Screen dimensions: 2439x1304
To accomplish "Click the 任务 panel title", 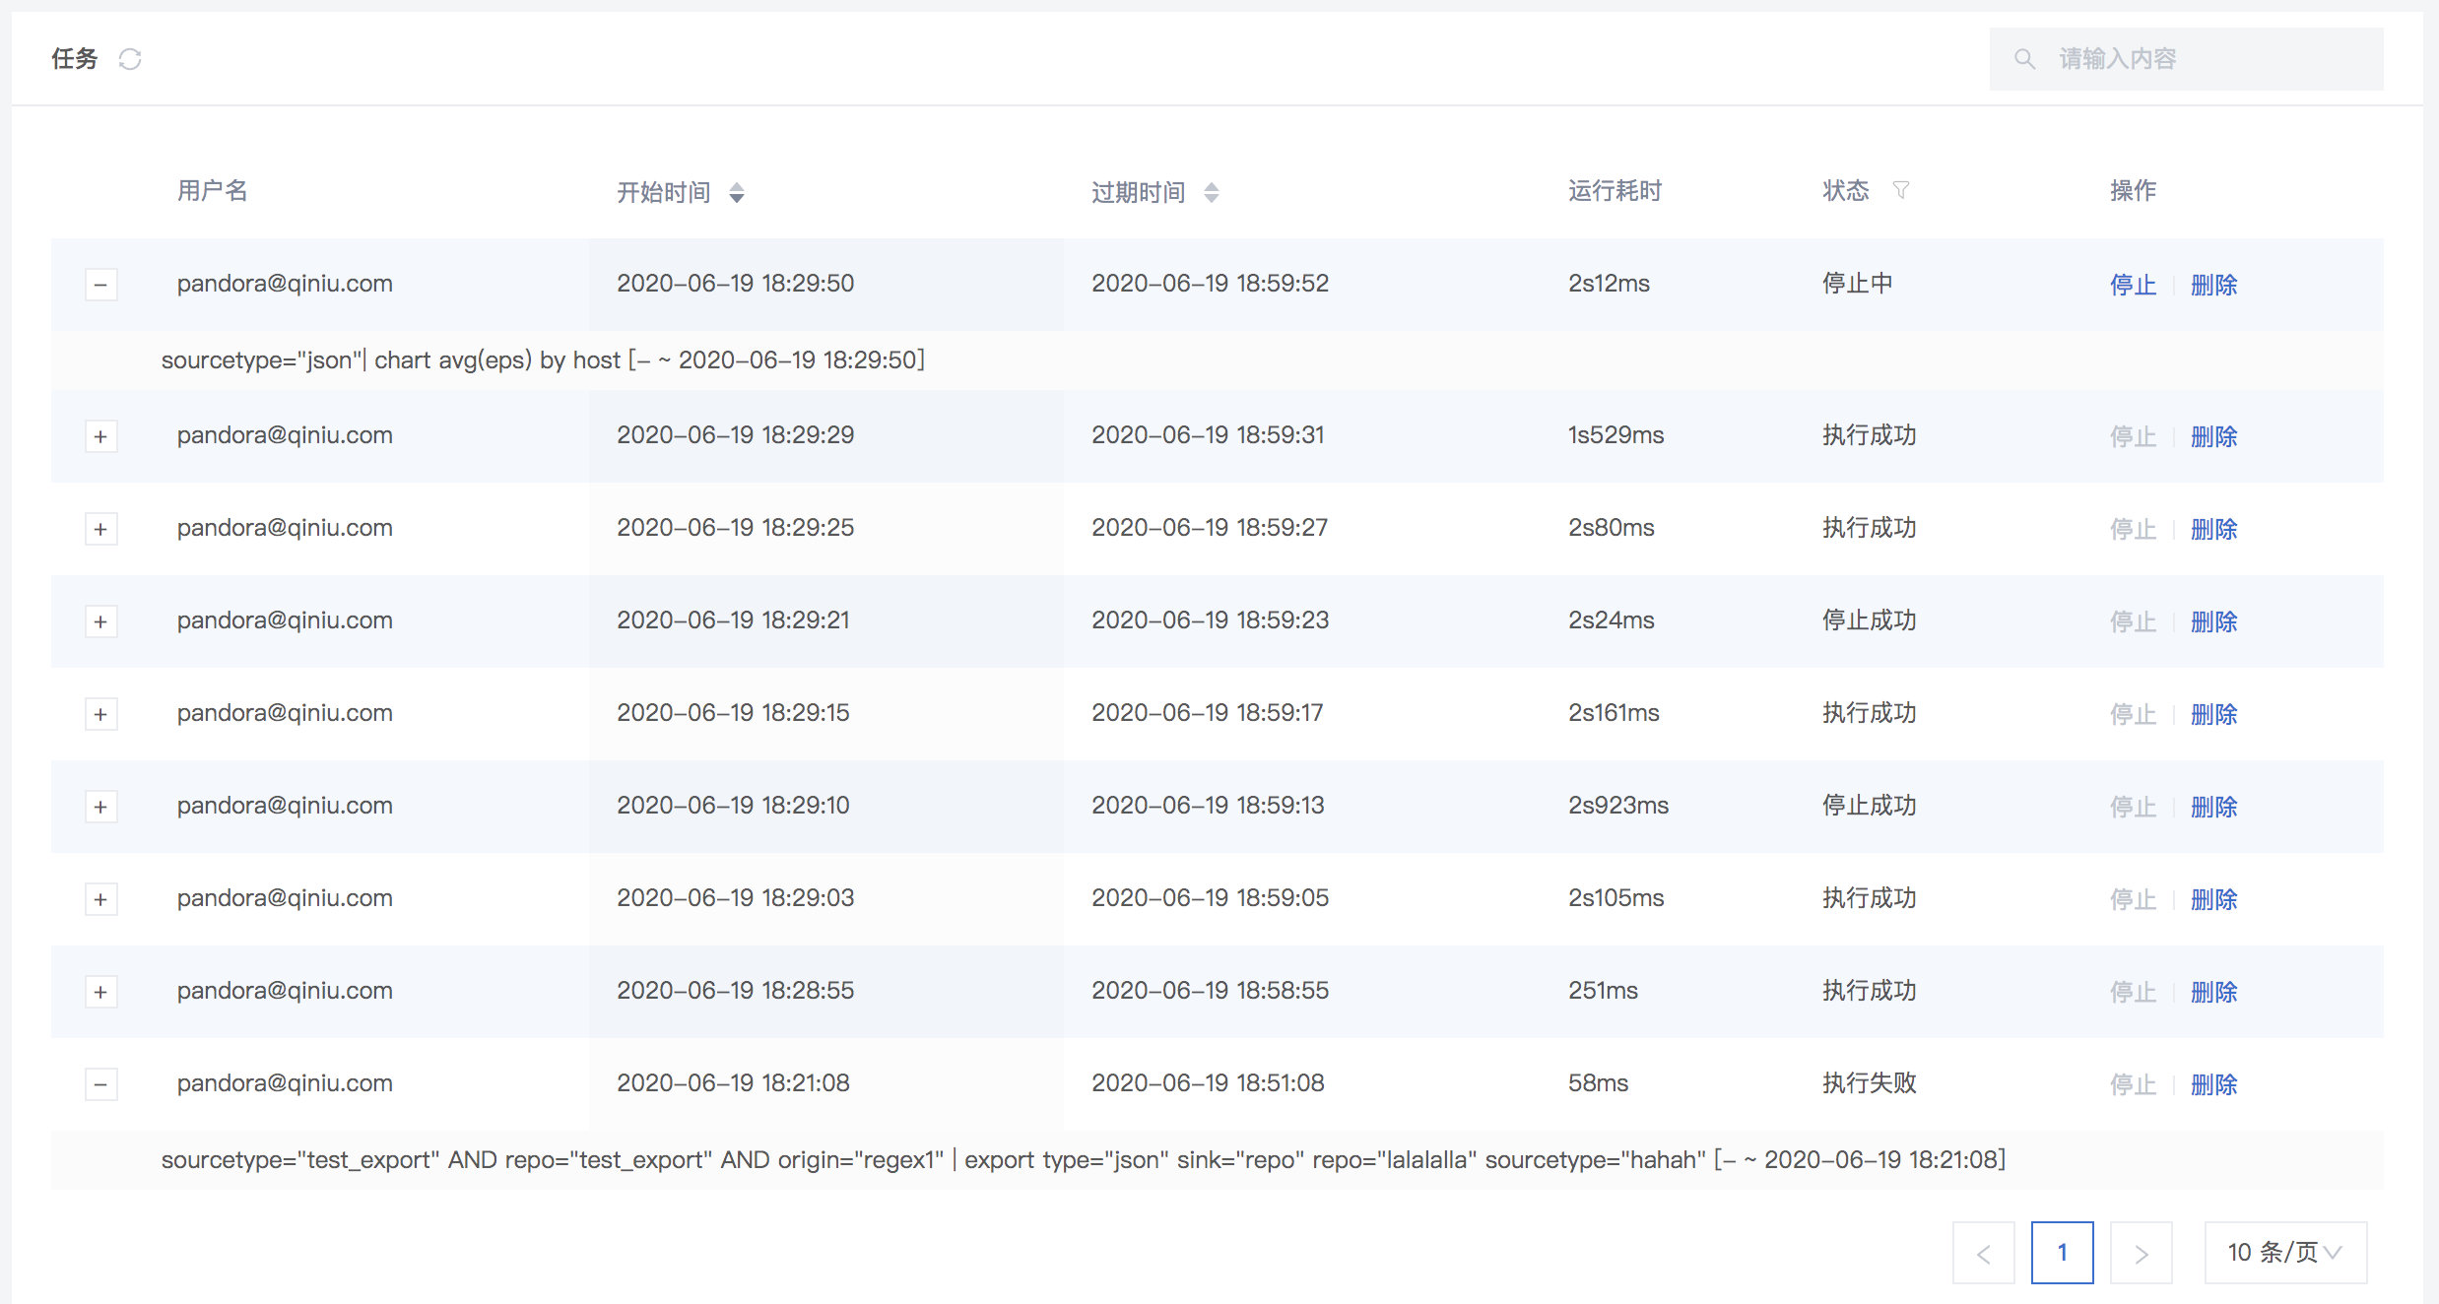I will (75, 59).
